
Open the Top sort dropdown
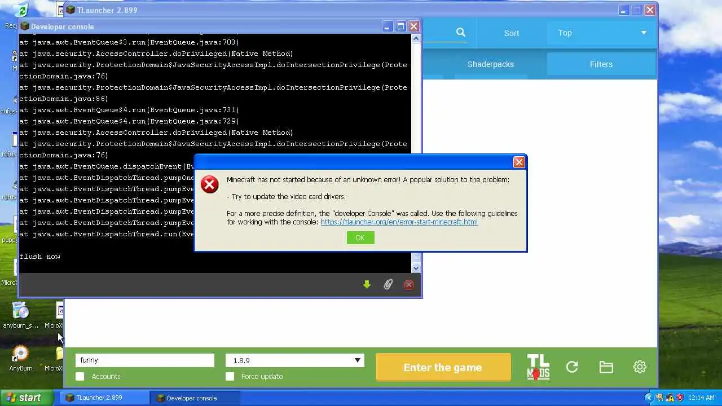tap(602, 33)
